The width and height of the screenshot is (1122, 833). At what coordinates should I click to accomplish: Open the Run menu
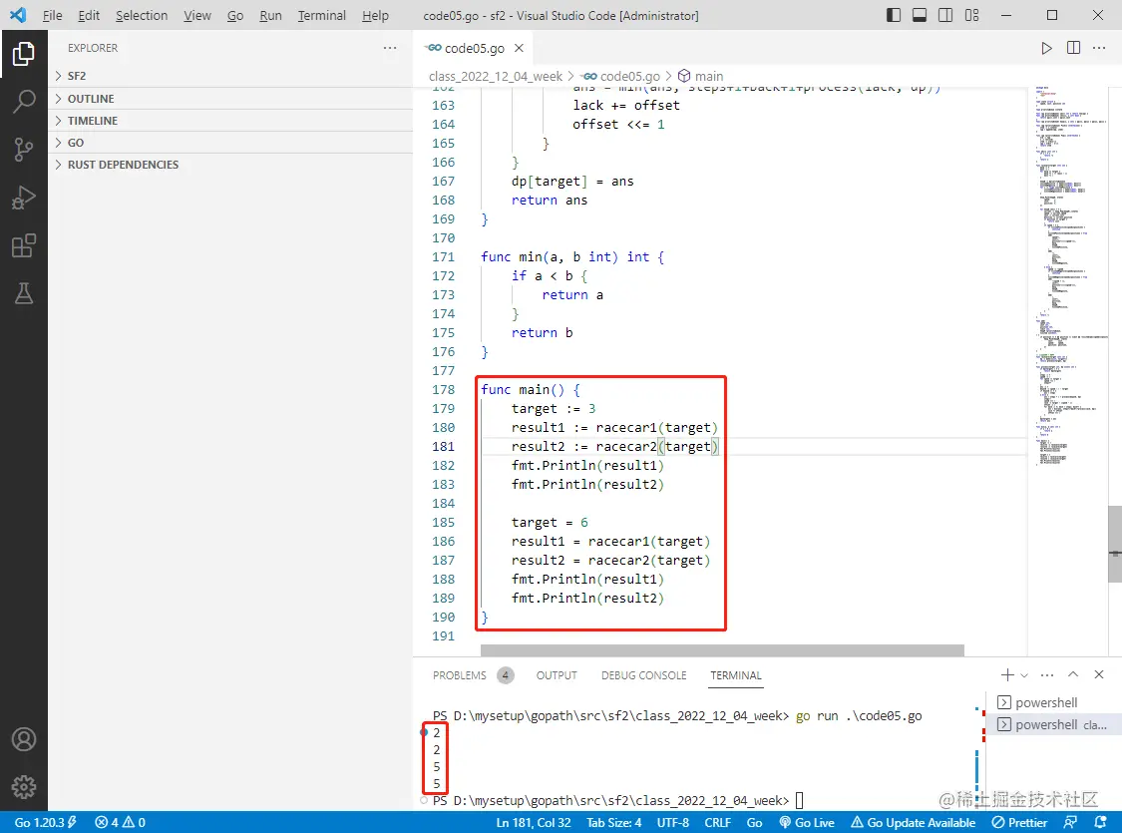tap(269, 15)
